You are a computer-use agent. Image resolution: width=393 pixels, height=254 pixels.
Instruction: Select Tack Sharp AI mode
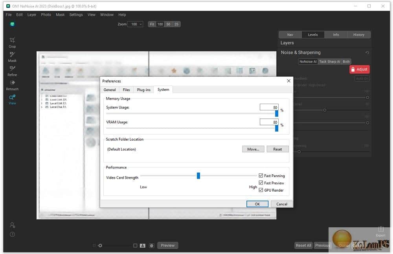point(330,62)
